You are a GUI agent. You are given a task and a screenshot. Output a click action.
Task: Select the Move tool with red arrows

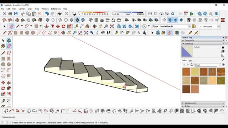(58, 26)
